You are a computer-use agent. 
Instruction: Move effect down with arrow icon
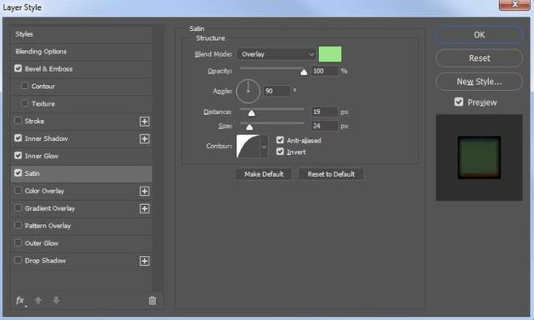point(57,300)
